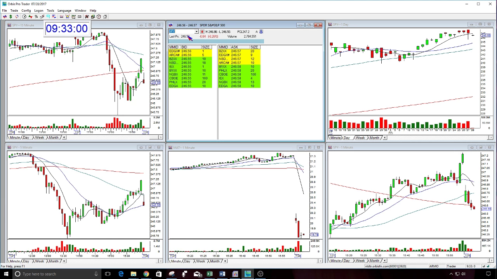The width and height of the screenshot is (497, 279).
Task: Select Day tab on SPY 5 Minute chart
Action: click(x=26, y=261)
